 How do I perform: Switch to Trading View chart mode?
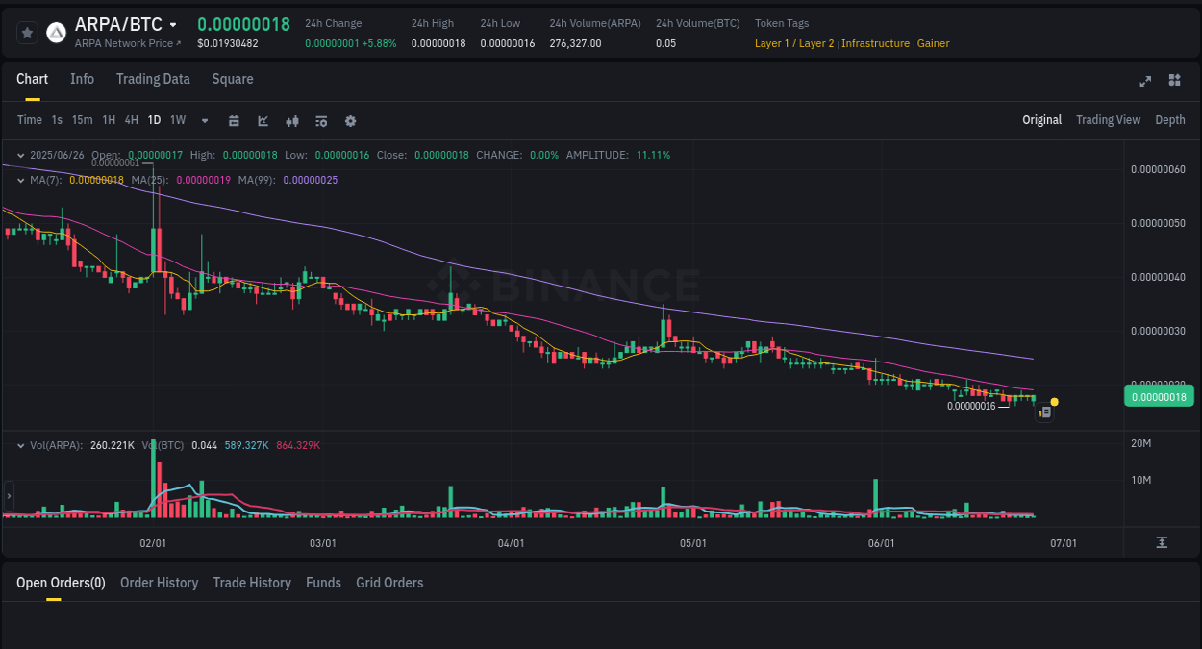tap(1108, 119)
